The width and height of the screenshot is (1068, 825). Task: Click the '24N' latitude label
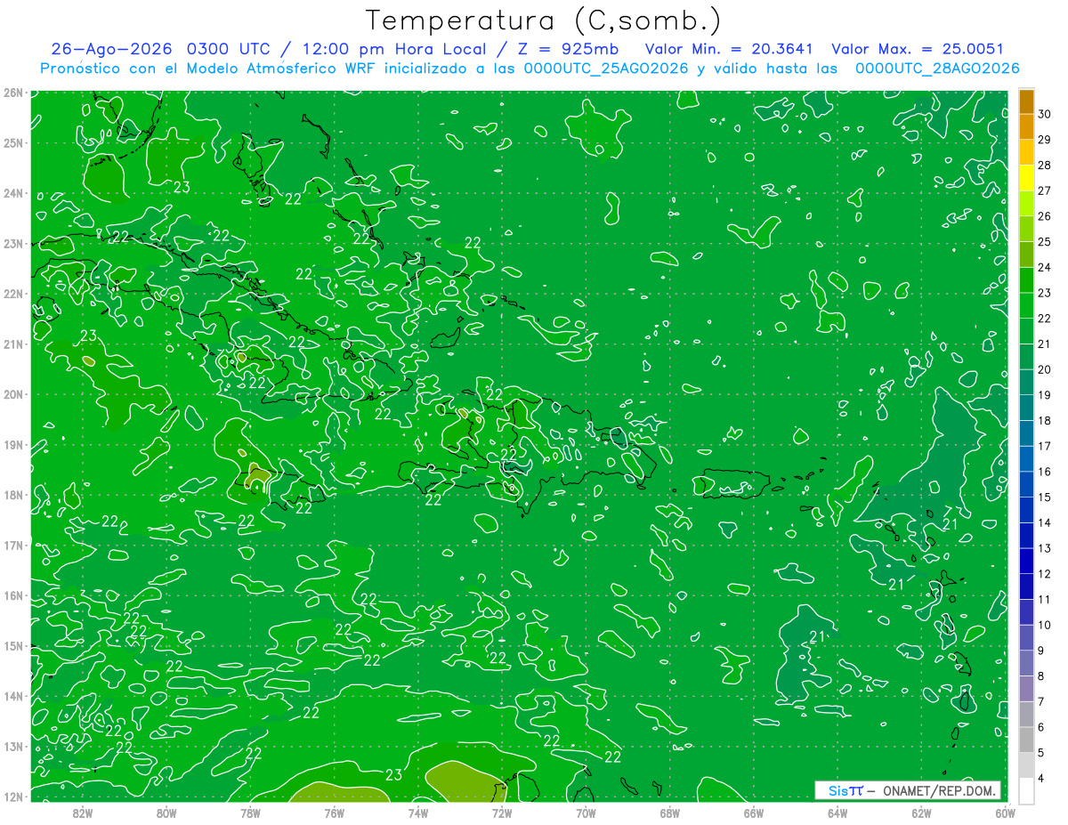[12, 193]
